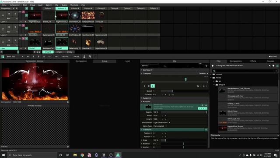The image size is (280, 158).
Task: Open Preview Monitor settings gear
Action: tap(68, 147)
